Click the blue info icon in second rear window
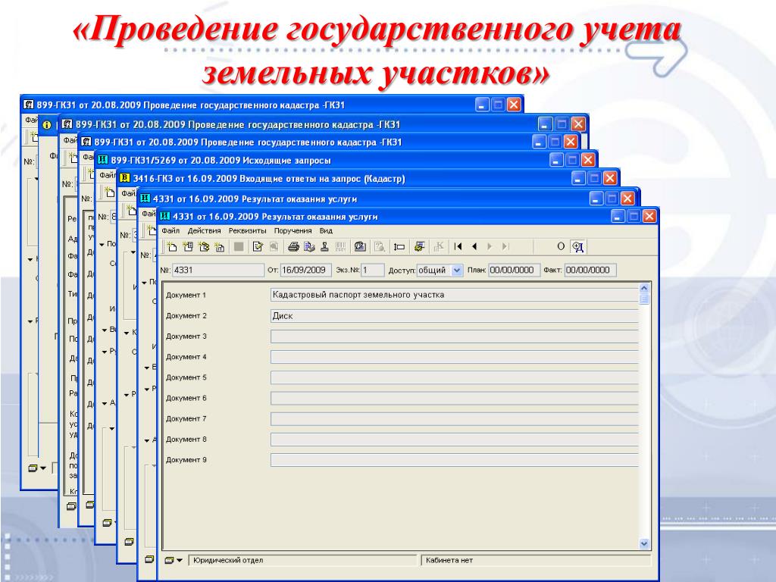776x582 pixels. point(47,125)
